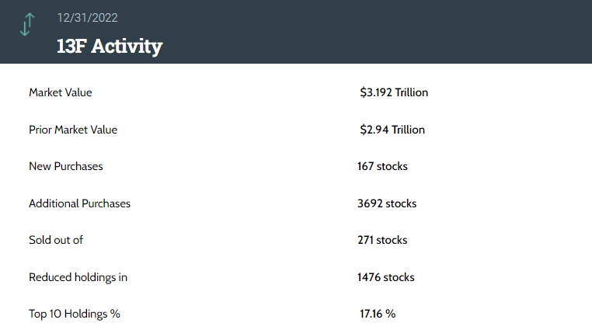Click the Reduced holdings in label
Screen dimensions: 592x330
pyautogui.click(x=78, y=277)
